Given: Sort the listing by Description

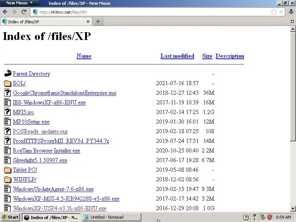Looking at the screenshot, I should (230, 56).
